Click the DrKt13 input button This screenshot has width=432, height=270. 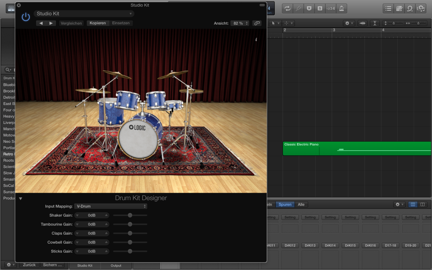[310, 245]
